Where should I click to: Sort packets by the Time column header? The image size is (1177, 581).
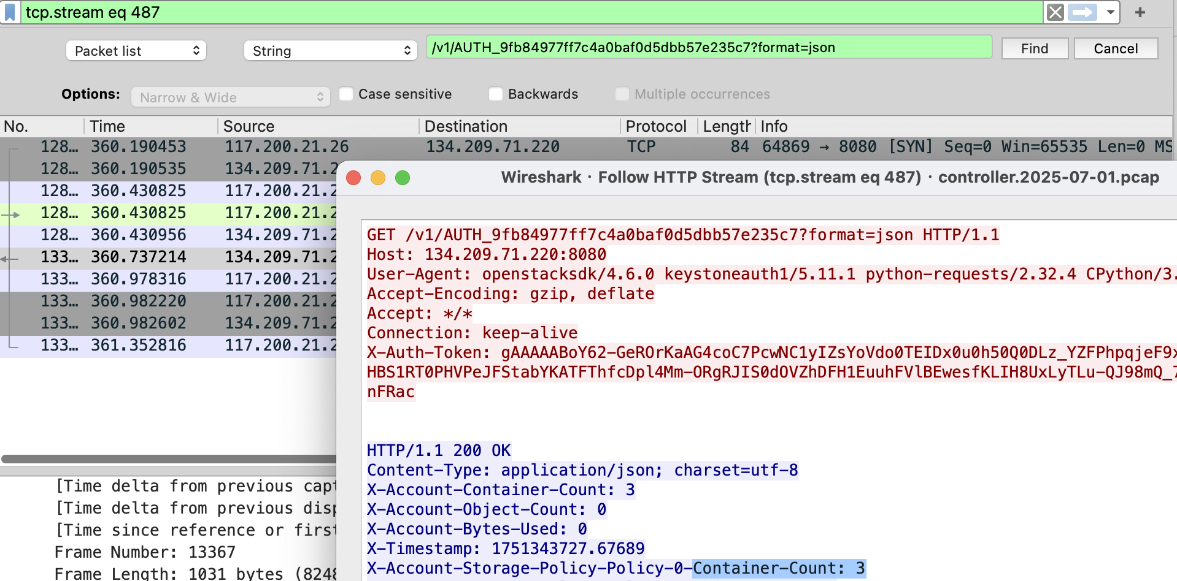151,126
